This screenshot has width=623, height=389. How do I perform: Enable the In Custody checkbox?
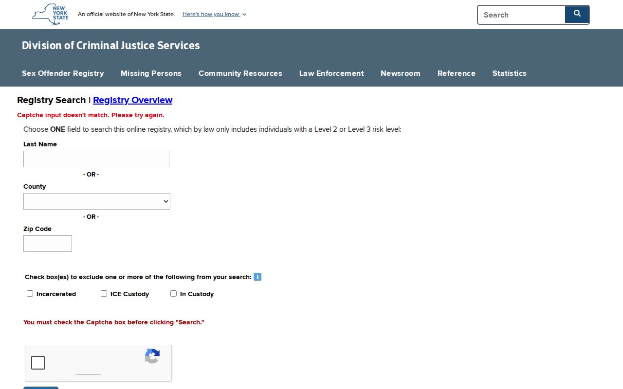click(x=174, y=293)
